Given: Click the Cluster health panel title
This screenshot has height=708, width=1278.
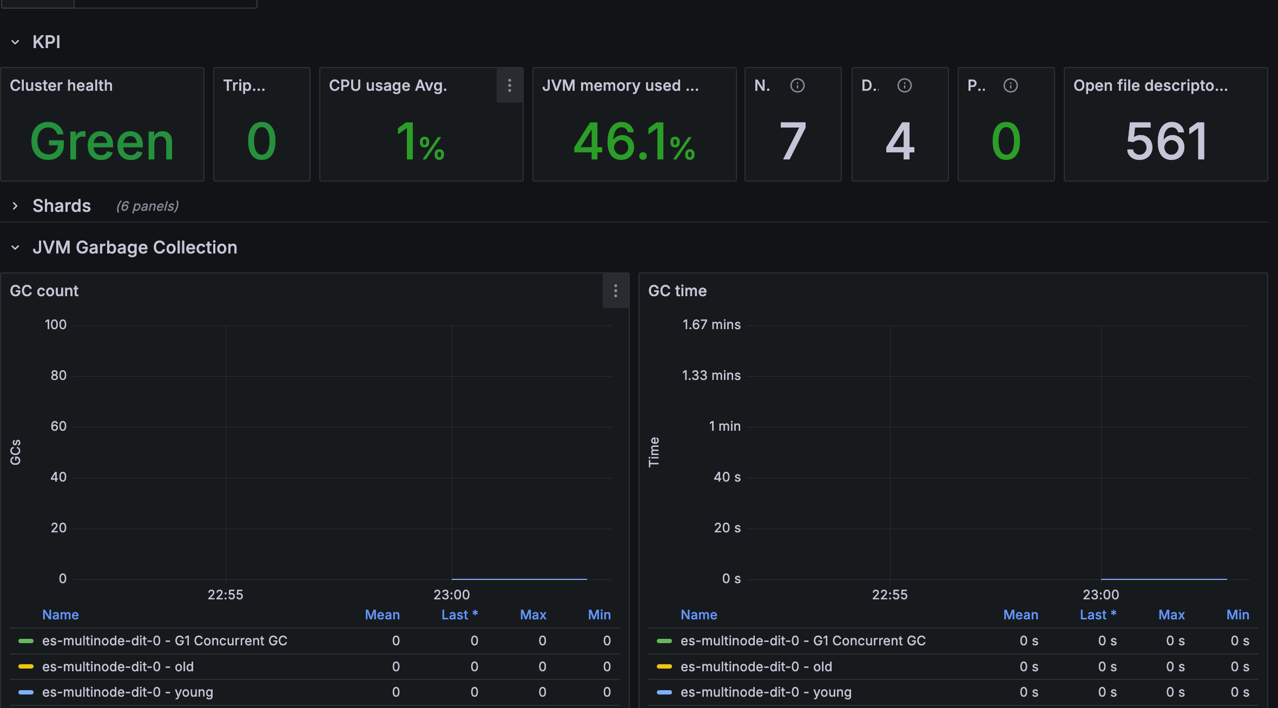Looking at the screenshot, I should point(61,85).
